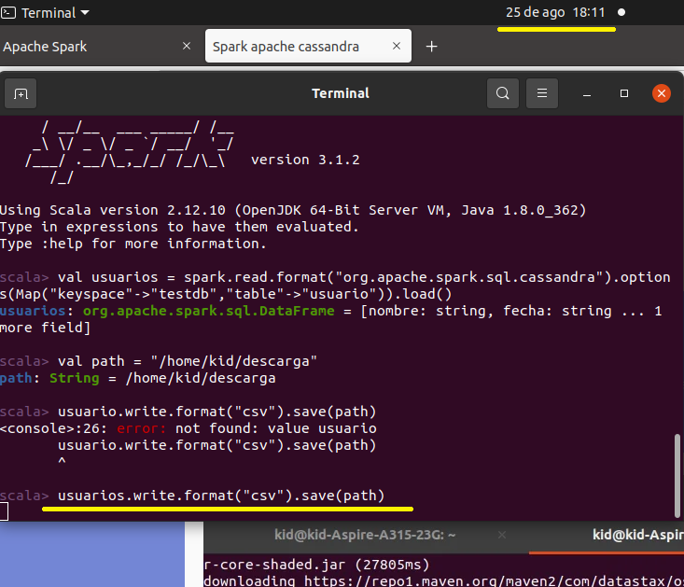This screenshot has height=587, width=684.
Task: Click the notification dot beside the clock
Action: coord(621,12)
